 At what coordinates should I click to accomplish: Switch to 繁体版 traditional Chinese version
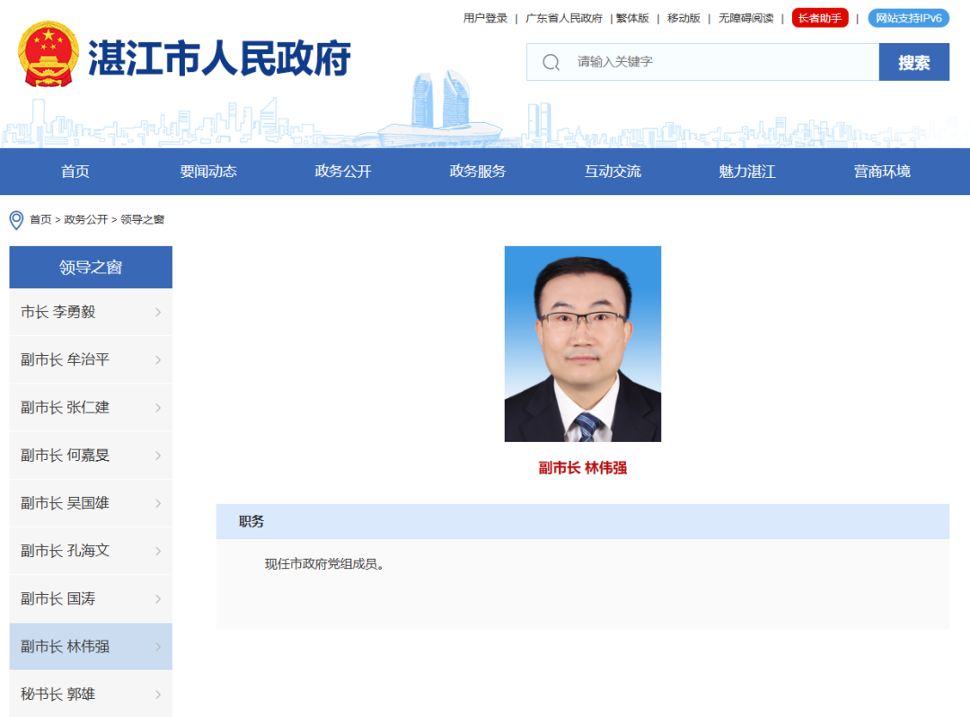click(632, 18)
